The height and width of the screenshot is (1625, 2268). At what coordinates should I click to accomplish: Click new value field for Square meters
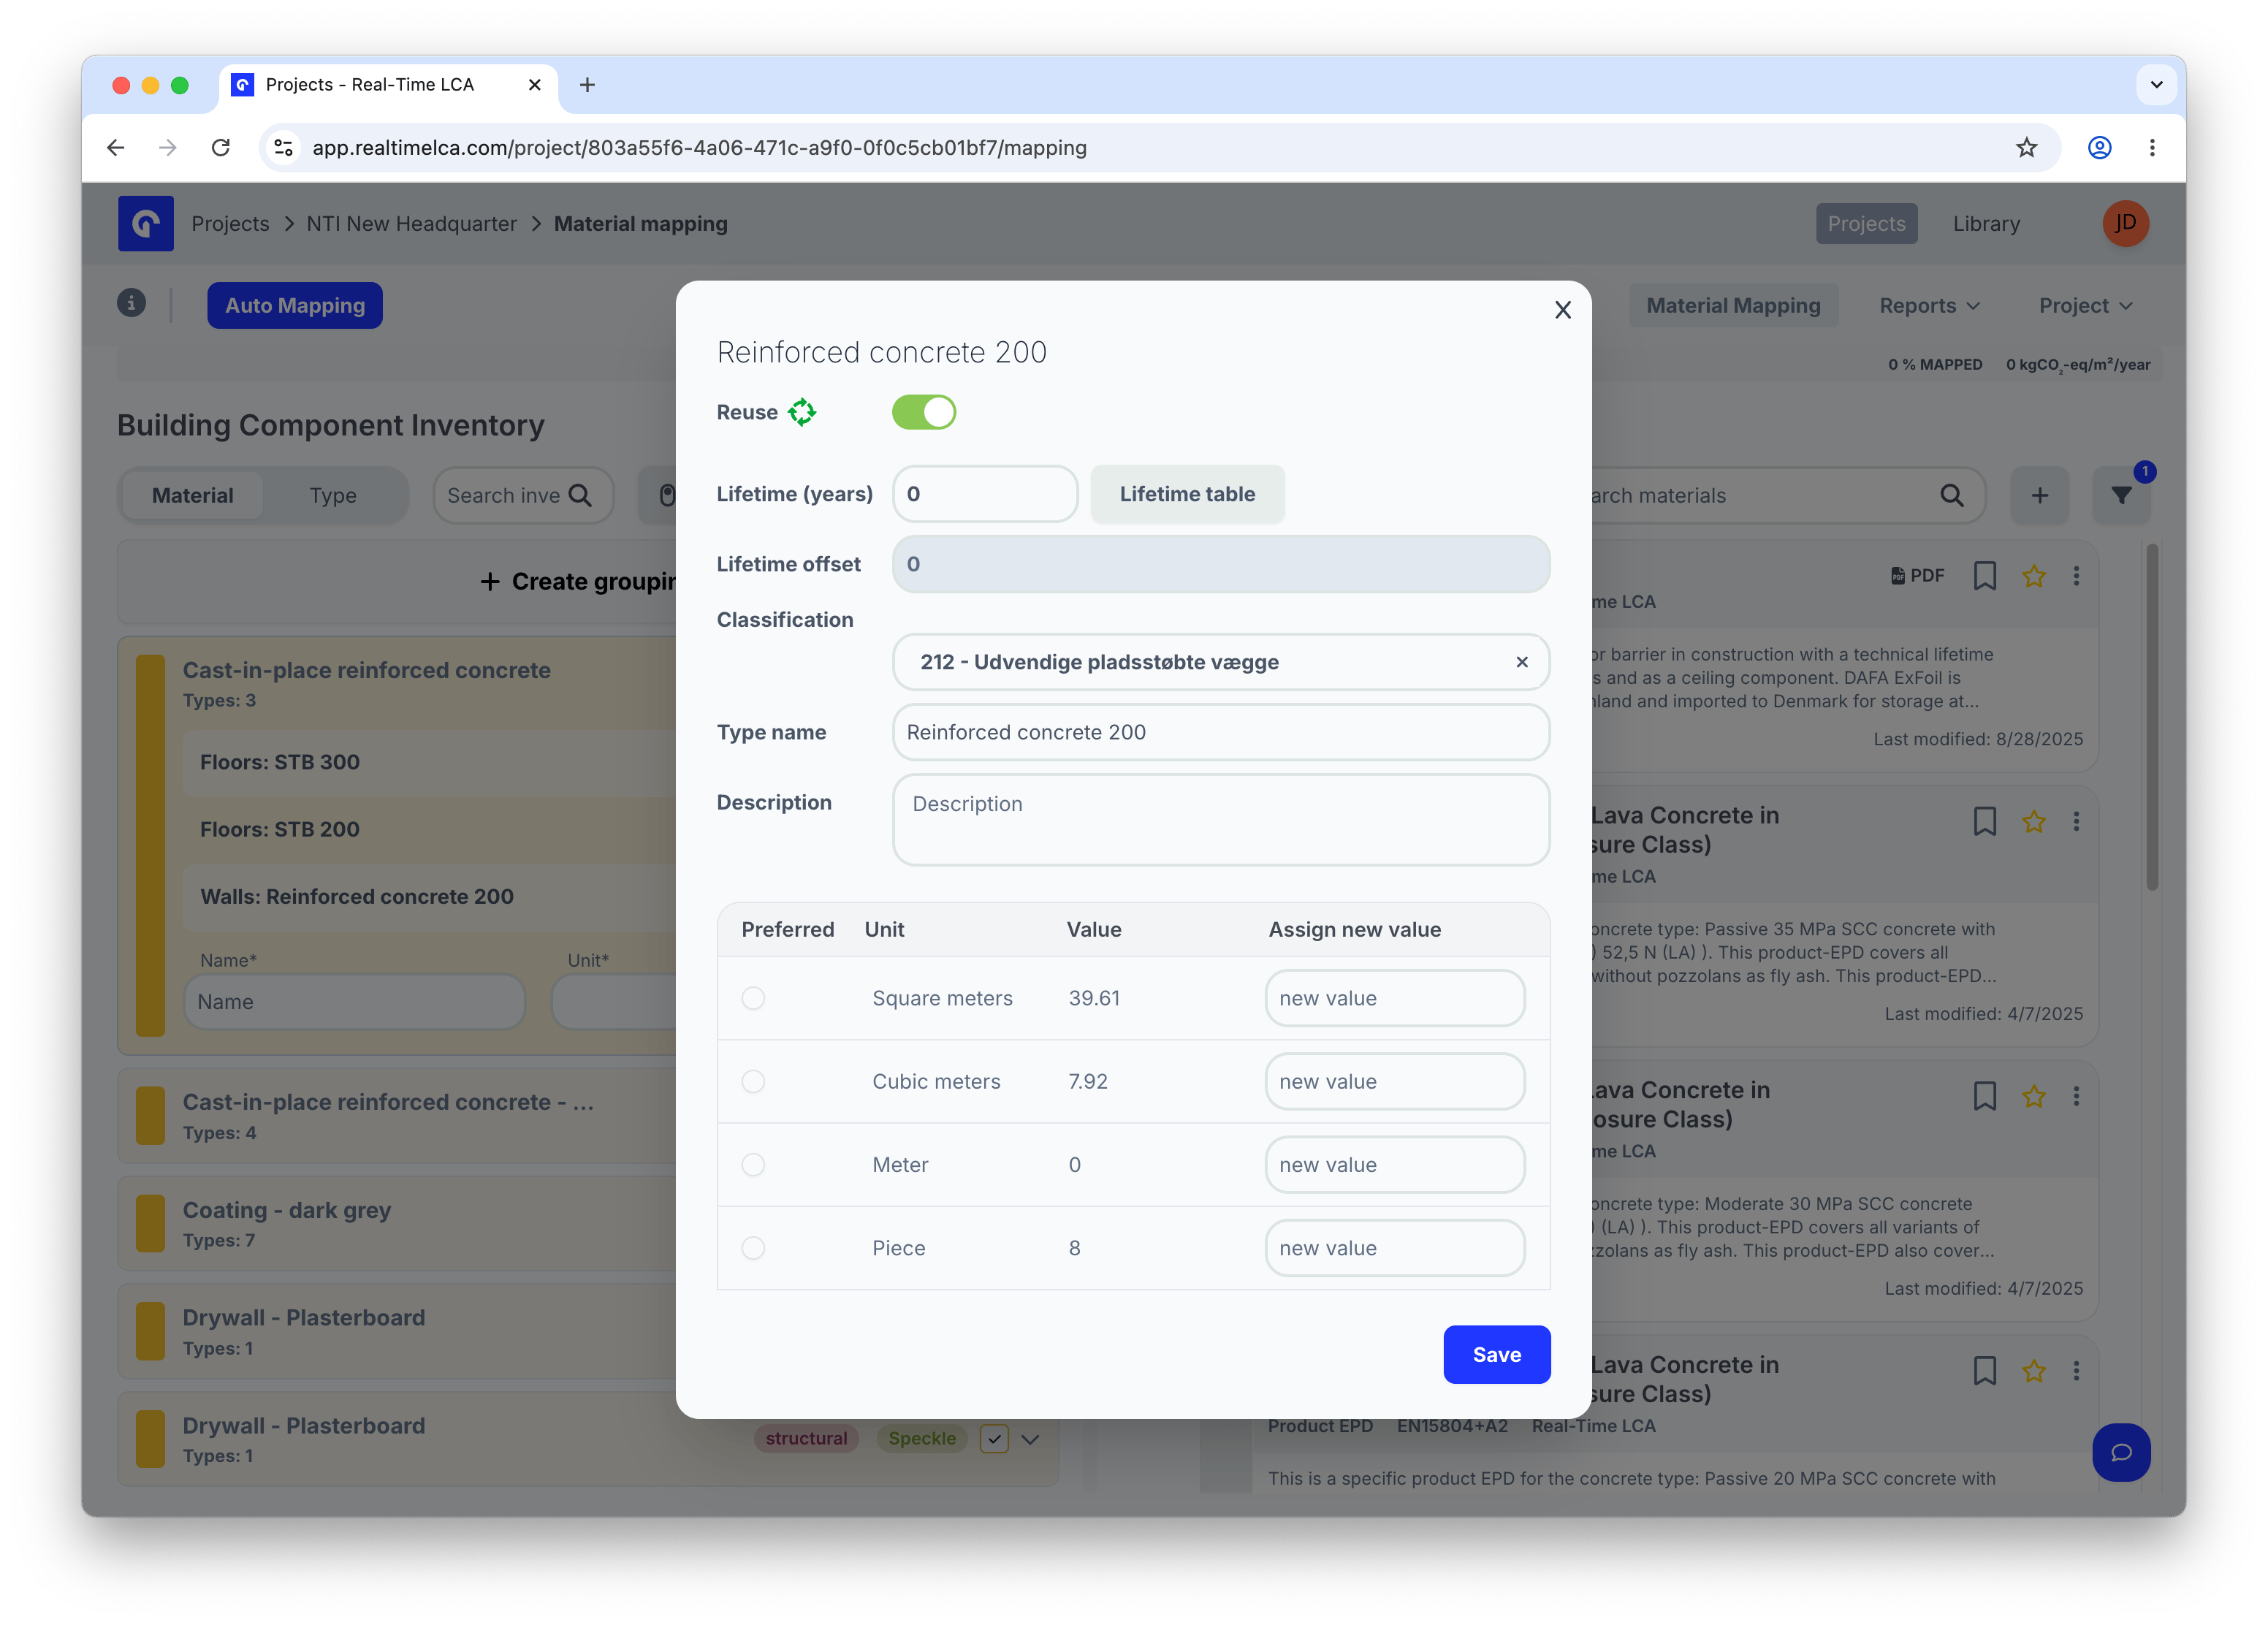coord(1394,998)
